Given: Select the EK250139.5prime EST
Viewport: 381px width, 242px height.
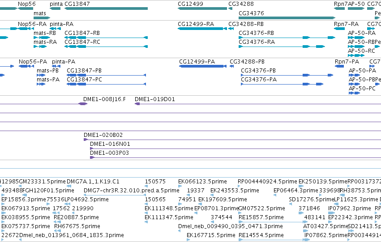Looking at the screenshot, I should point(301,186).
